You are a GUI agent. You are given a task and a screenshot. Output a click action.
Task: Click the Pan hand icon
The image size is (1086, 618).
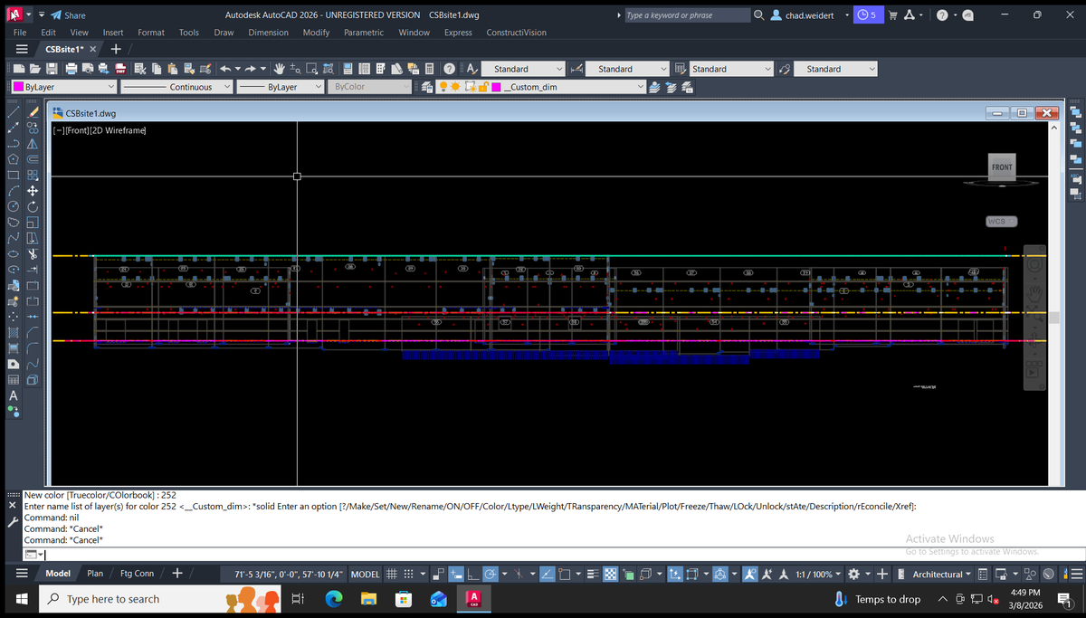279,69
